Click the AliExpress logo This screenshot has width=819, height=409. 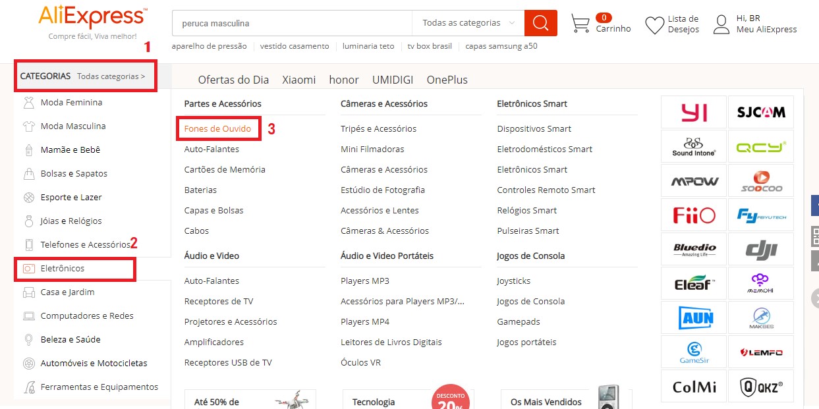(x=93, y=15)
